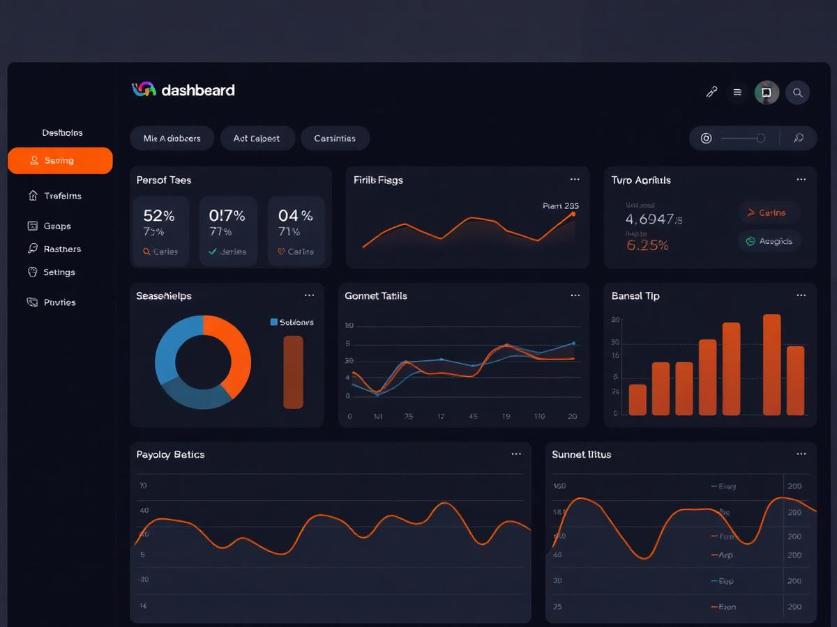Open the Sunnet Iltus card options menu
The image size is (837, 627).
801,454
